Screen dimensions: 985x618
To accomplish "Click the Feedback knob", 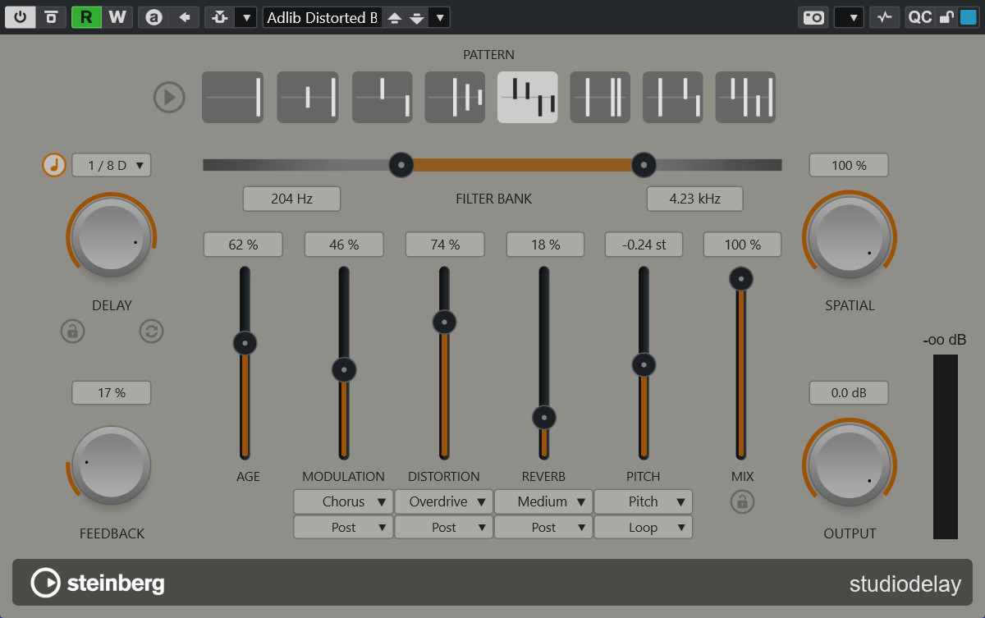I will [112, 465].
